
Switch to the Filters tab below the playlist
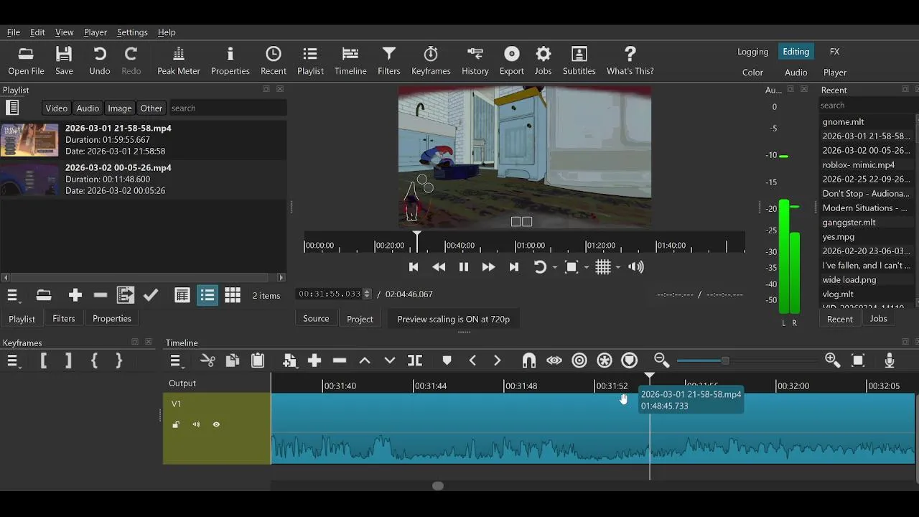point(64,318)
